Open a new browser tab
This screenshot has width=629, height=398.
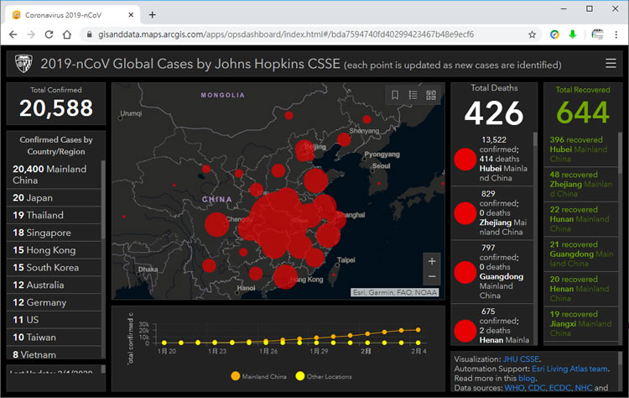(x=152, y=15)
